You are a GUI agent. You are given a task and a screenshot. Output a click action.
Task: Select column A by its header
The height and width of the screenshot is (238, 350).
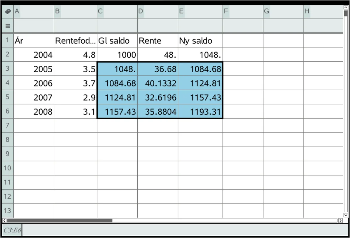click(34, 12)
